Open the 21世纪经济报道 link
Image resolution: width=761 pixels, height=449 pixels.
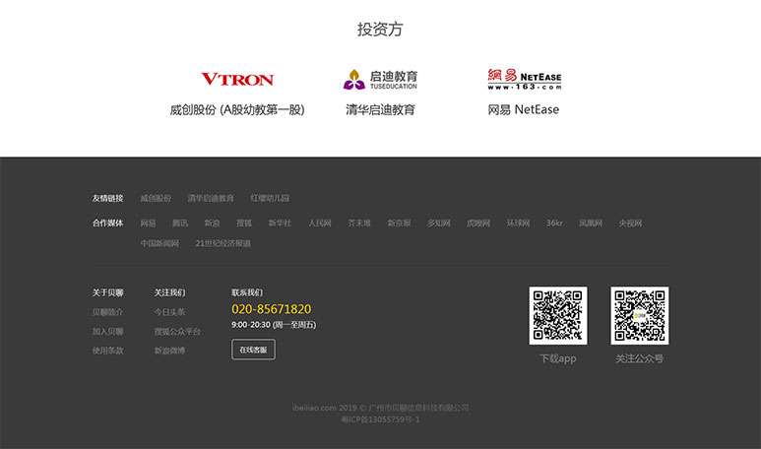coord(222,243)
